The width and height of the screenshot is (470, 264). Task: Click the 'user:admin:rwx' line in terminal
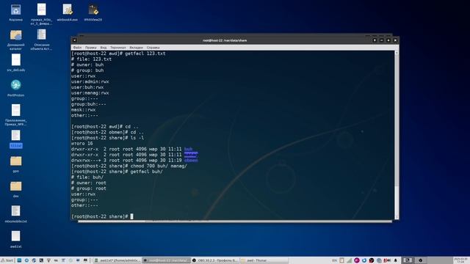pyautogui.click(x=90, y=81)
